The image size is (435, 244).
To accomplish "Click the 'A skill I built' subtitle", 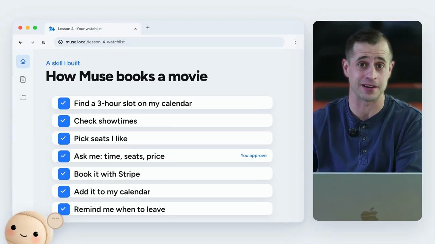I will coord(63,63).
